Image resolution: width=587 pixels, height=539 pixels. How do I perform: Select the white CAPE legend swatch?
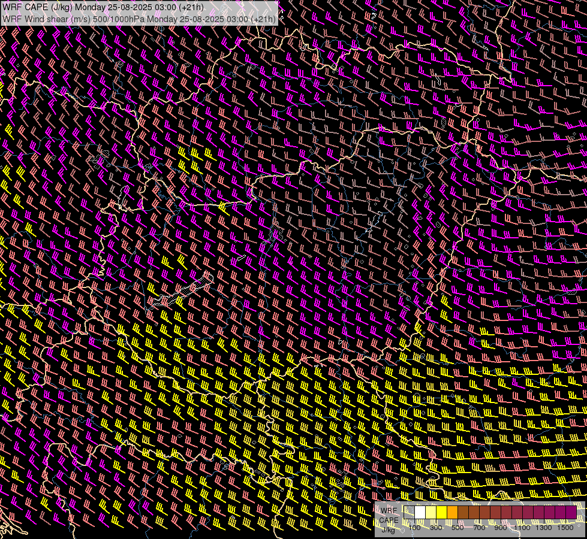pos(420,513)
